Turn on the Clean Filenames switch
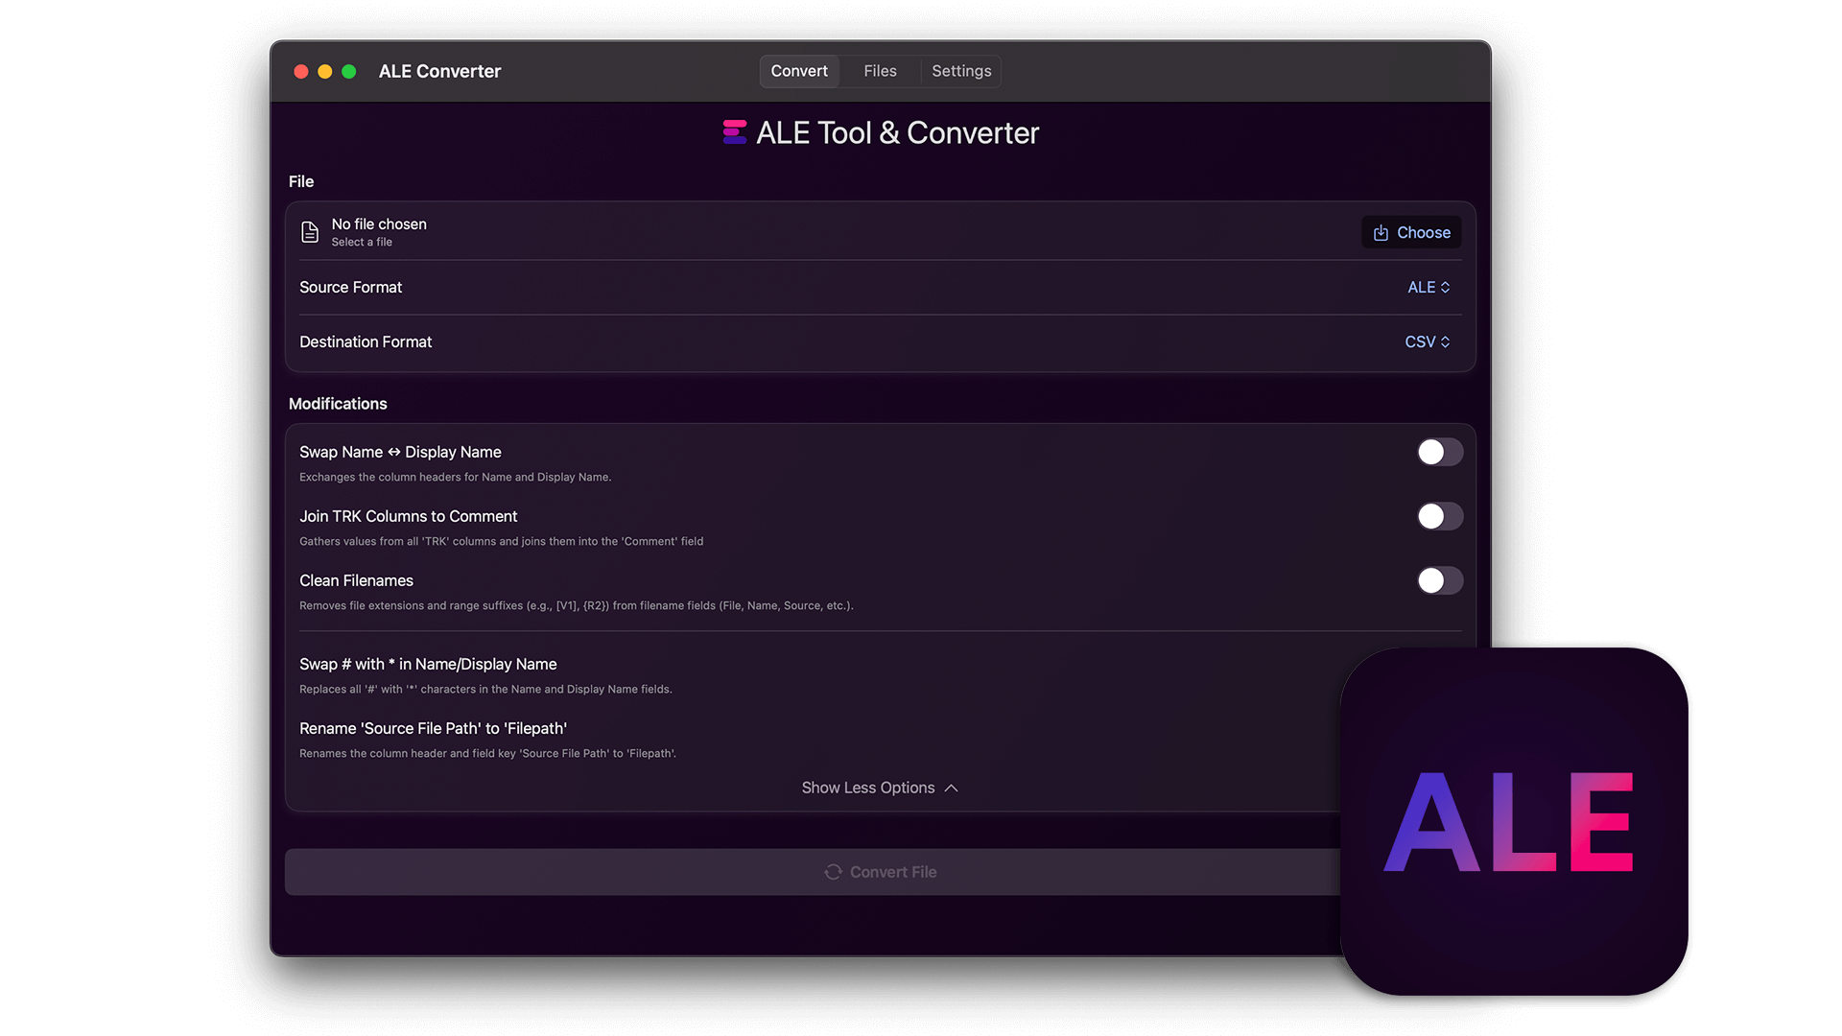This screenshot has height=1036, width=1842. [1439, 581]
